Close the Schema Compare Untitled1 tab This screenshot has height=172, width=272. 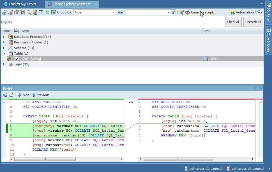click(96, 4)
